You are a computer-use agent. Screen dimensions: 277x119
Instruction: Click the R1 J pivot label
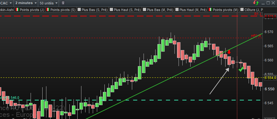click(x=257, y=14)
